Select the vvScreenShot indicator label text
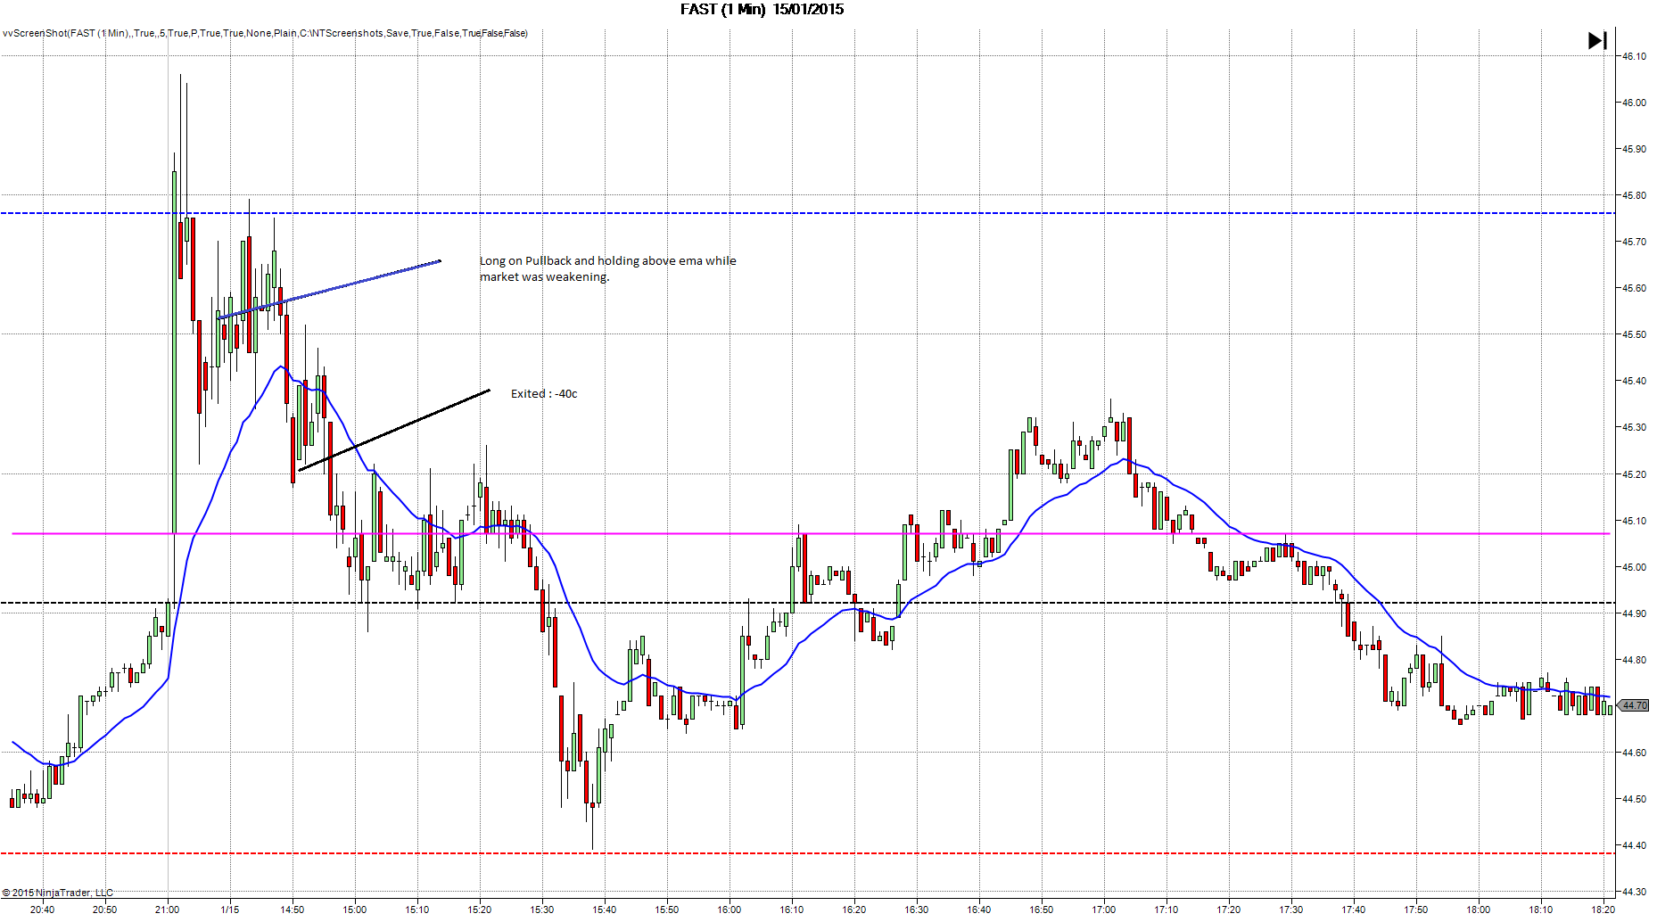The width and height of the screenshot is (1657, 922). coord(265,33)
